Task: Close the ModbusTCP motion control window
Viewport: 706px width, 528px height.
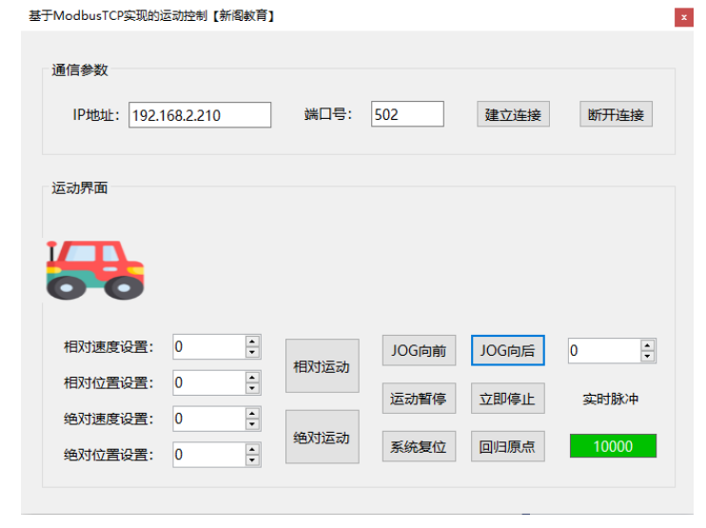Action: click(x=683, y=17)
